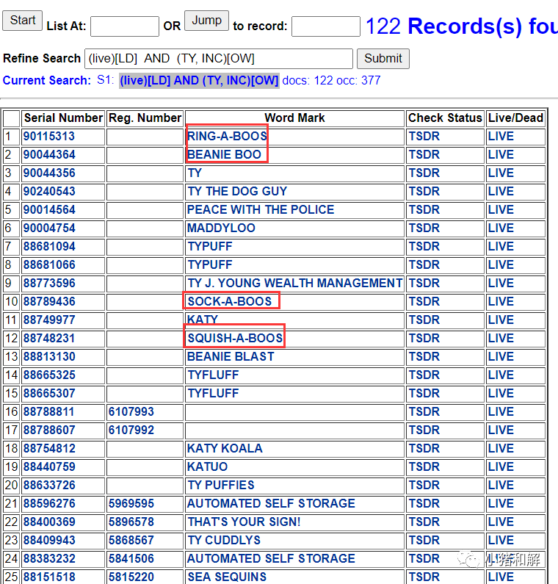558x584 pixels.
Task: Open the MADDYLOO word mark
Action: click(221, 228)
